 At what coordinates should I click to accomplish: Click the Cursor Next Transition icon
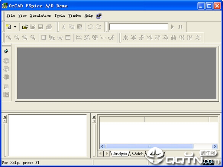[181, 37]
